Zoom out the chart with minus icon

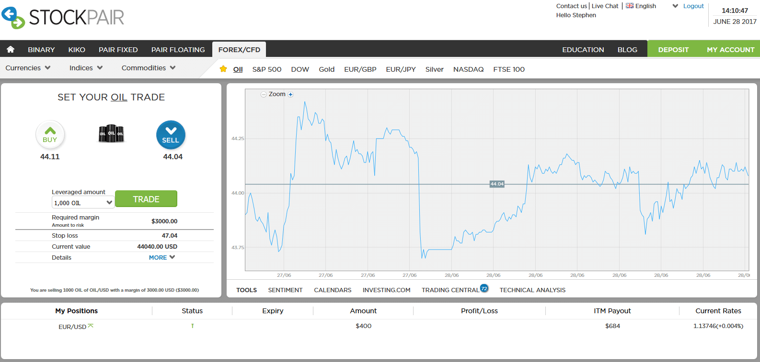(x=264, y=95)
